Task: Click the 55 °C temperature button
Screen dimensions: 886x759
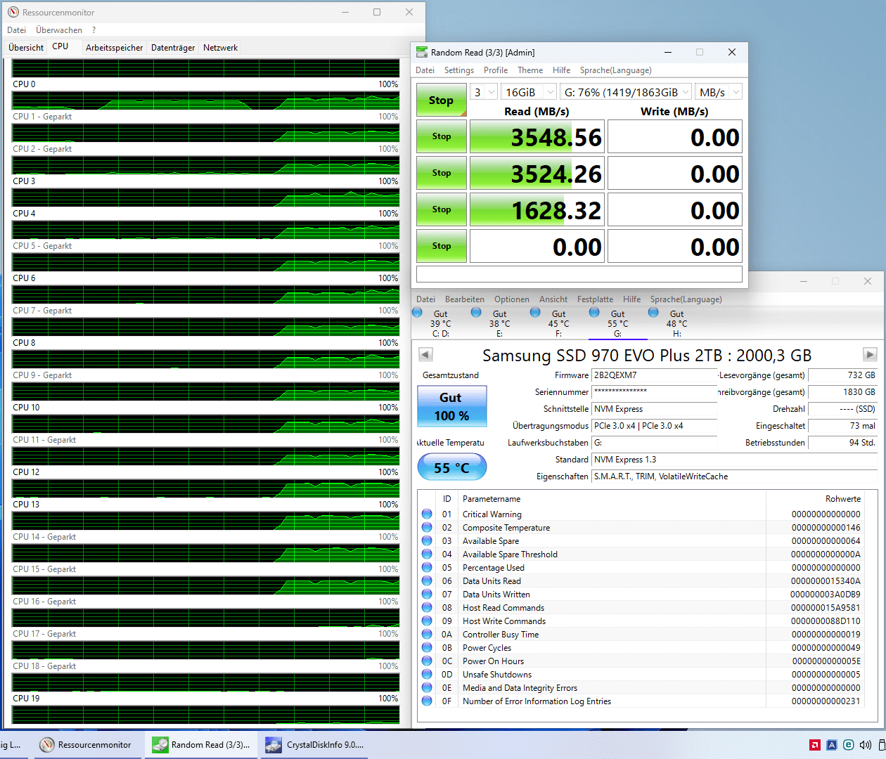Action: coord(451,467)
